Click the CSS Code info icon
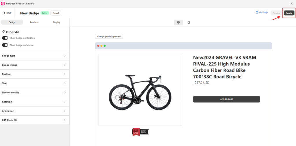Screen dimensions: 296x146 point(15,120)
